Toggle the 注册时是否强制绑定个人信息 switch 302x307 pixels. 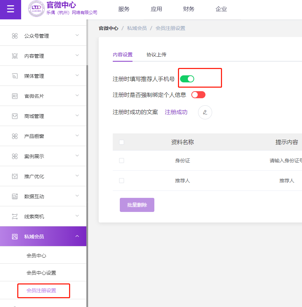(x=198, y=95)
